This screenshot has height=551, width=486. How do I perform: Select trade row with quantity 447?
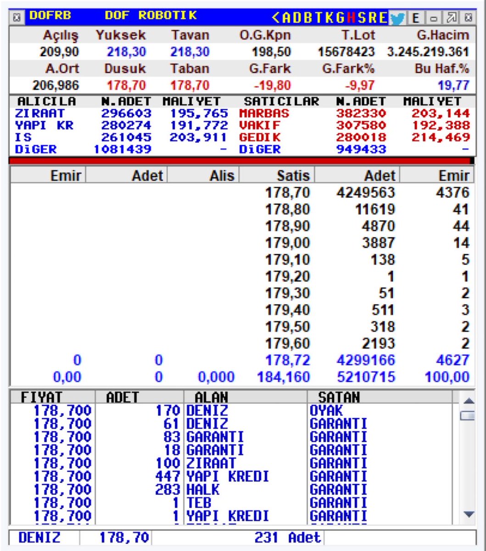tap(232, 477)
